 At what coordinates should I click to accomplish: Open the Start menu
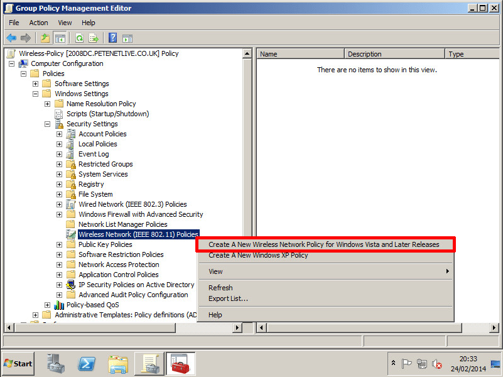point(17,364)
